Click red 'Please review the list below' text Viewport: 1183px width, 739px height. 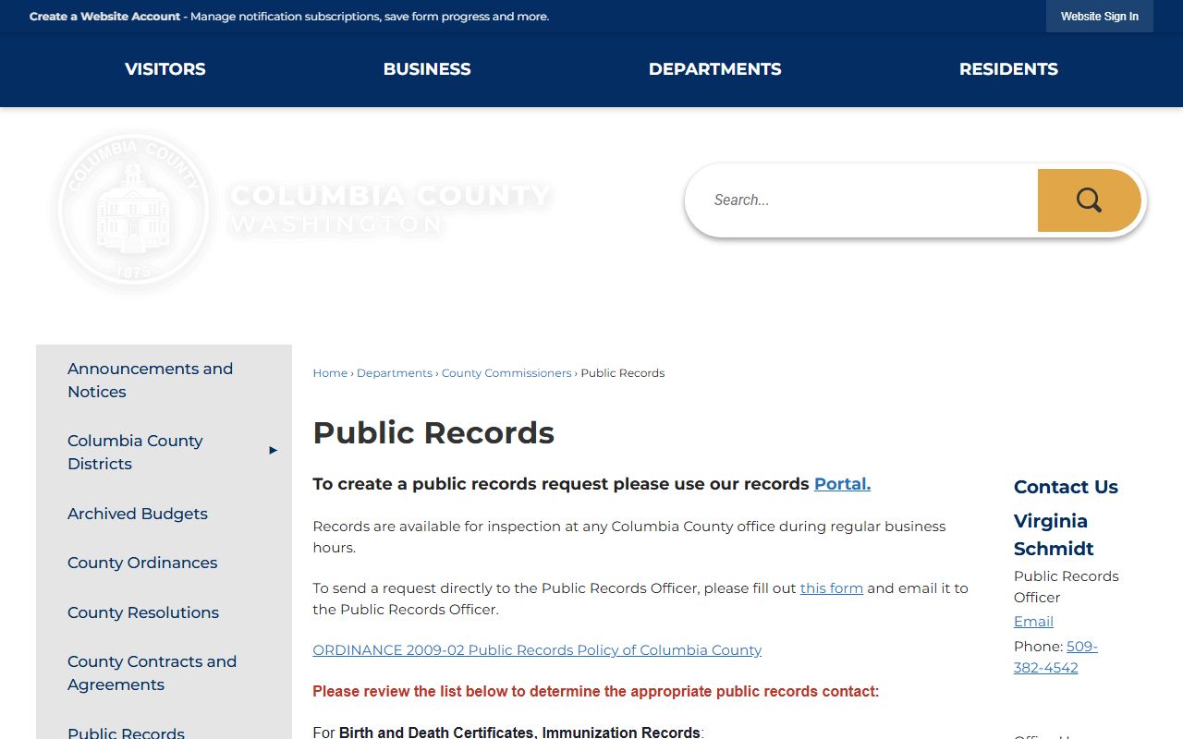pos(596,691)
